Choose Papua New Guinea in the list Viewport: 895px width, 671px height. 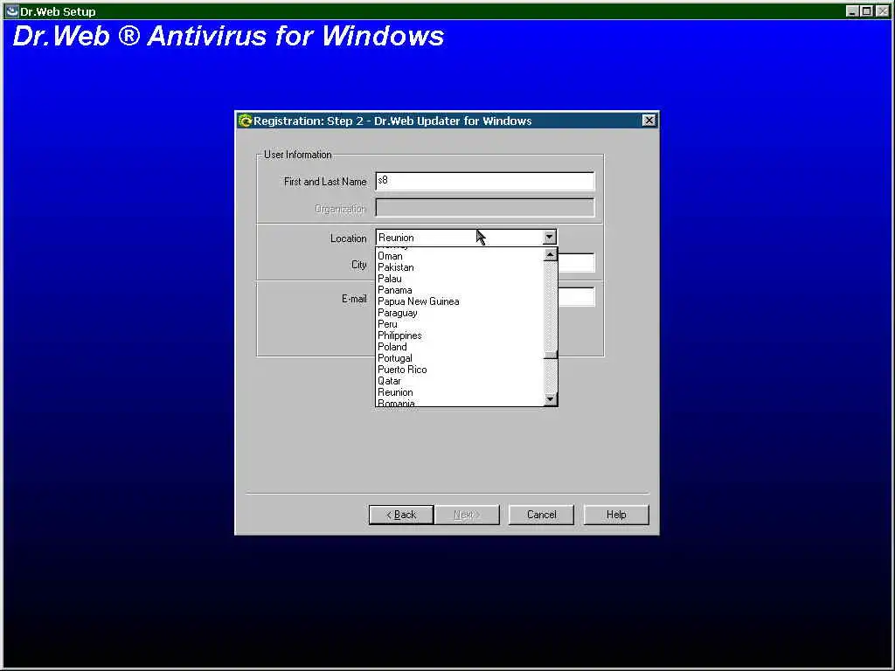(x=460, y=301)
